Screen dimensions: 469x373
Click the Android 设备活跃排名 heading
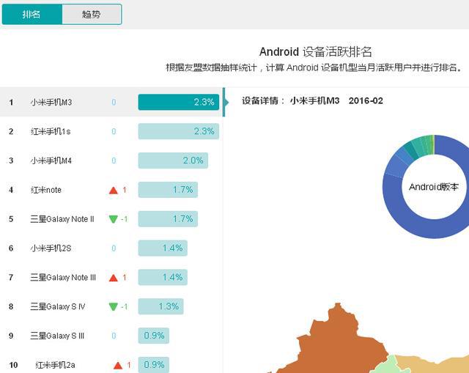point(316,52)
